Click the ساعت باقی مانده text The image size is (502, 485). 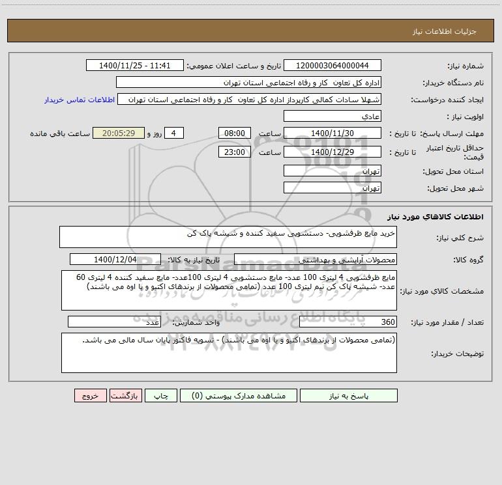point(60,133)
